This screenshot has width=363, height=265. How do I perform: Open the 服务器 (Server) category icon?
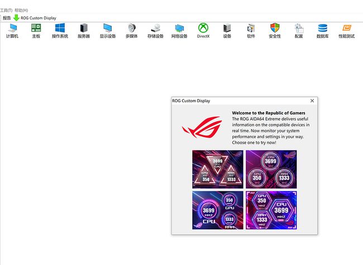(84, 31)
